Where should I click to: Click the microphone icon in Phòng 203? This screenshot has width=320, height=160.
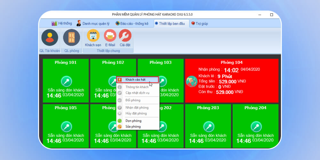(x=209, y=126)
